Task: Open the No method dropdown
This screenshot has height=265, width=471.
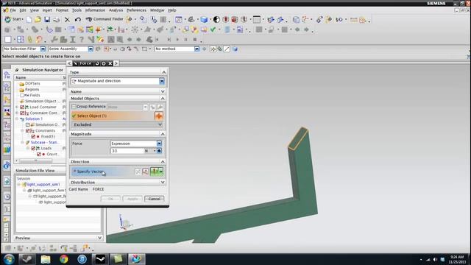Action: pyautogui.click(x=196, y=49)
